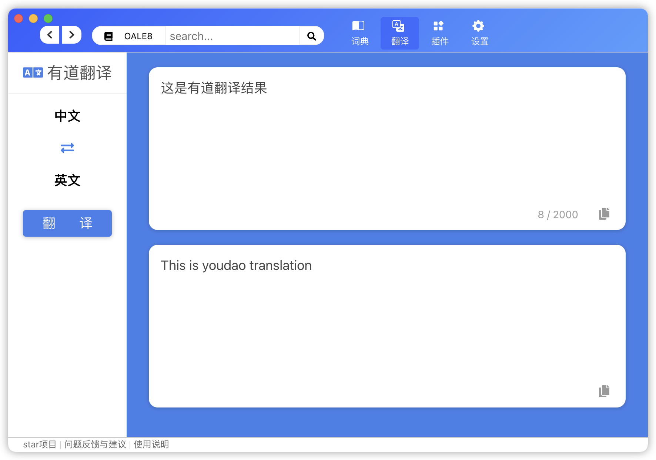Open the star项目 link

pyautogui.click(x=40, y=444)
